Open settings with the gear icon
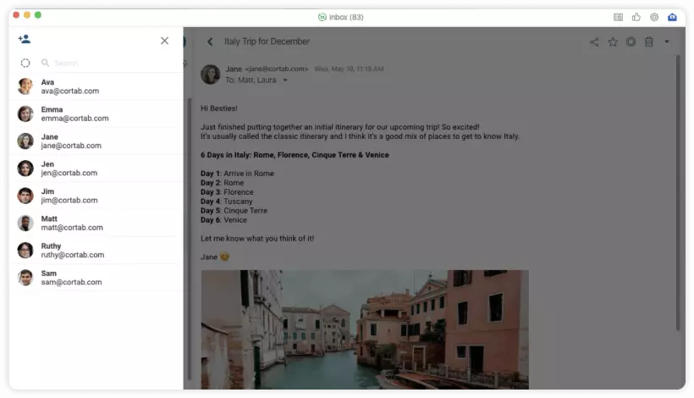Image resolution: width=694 pixels, height=398 pixels. [x=654, y=17]
